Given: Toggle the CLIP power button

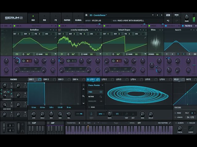Looking at the screenshot, I should click(29, 123).
